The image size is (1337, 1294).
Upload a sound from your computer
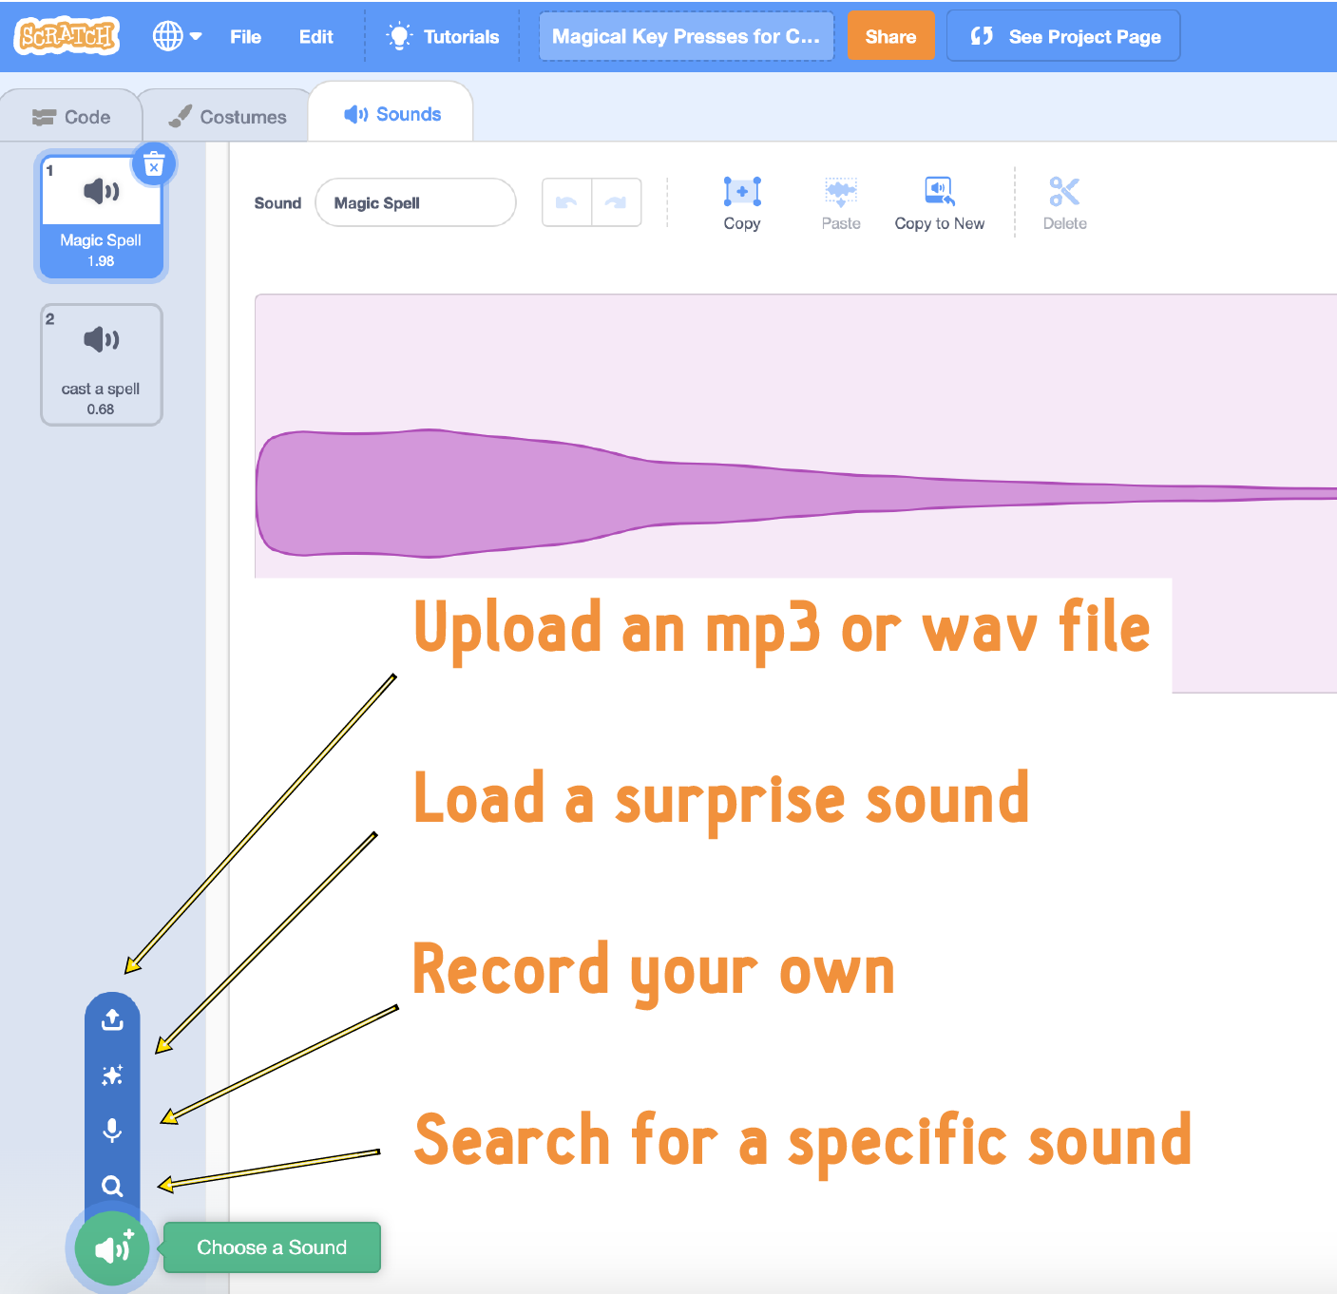point(112,1019)
